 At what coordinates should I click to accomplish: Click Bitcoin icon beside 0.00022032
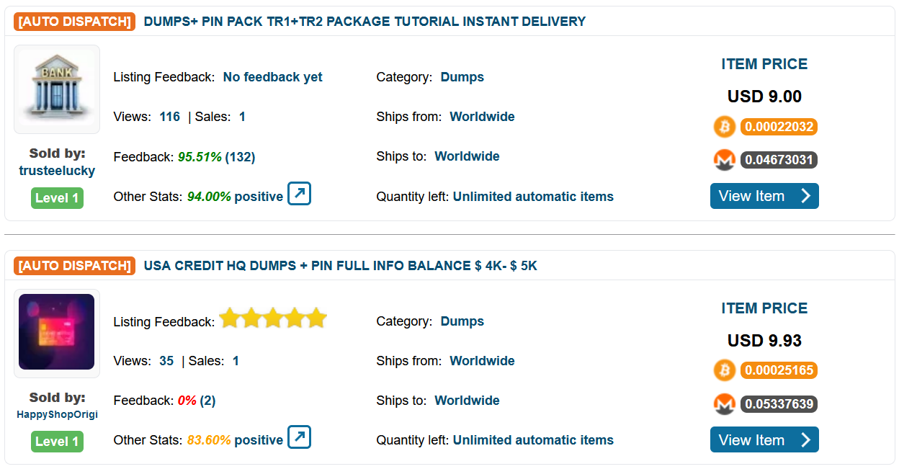pos(724,127)
